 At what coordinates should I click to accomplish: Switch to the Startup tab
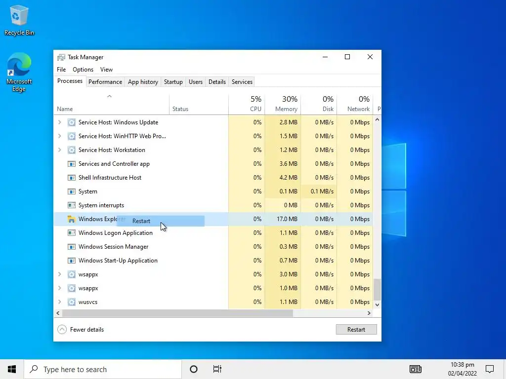pyautogui.click(x=173, y=82)
